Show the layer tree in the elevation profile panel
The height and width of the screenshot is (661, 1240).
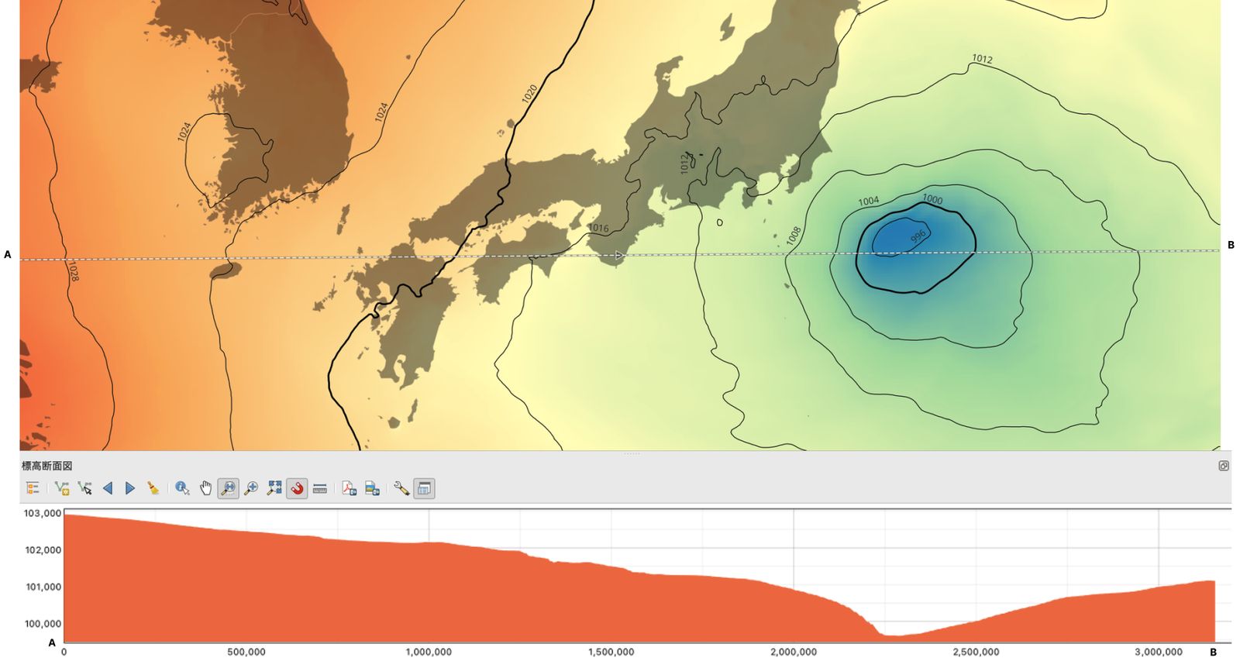[33, 488]
